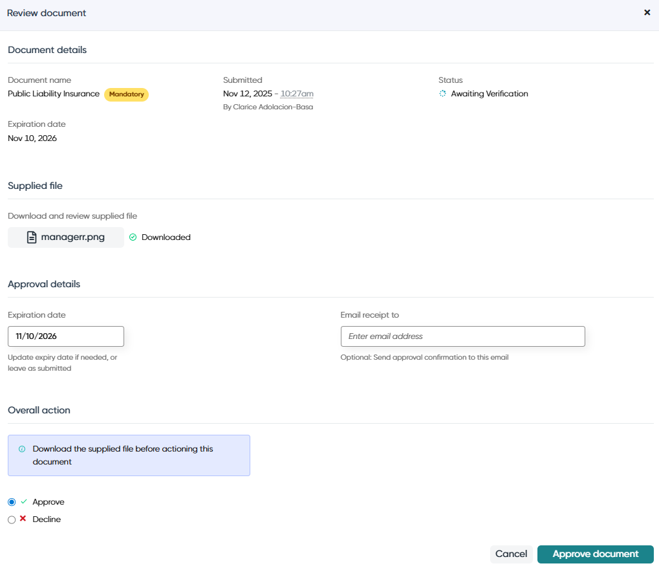Click the 10:27am submitted time

297,93
